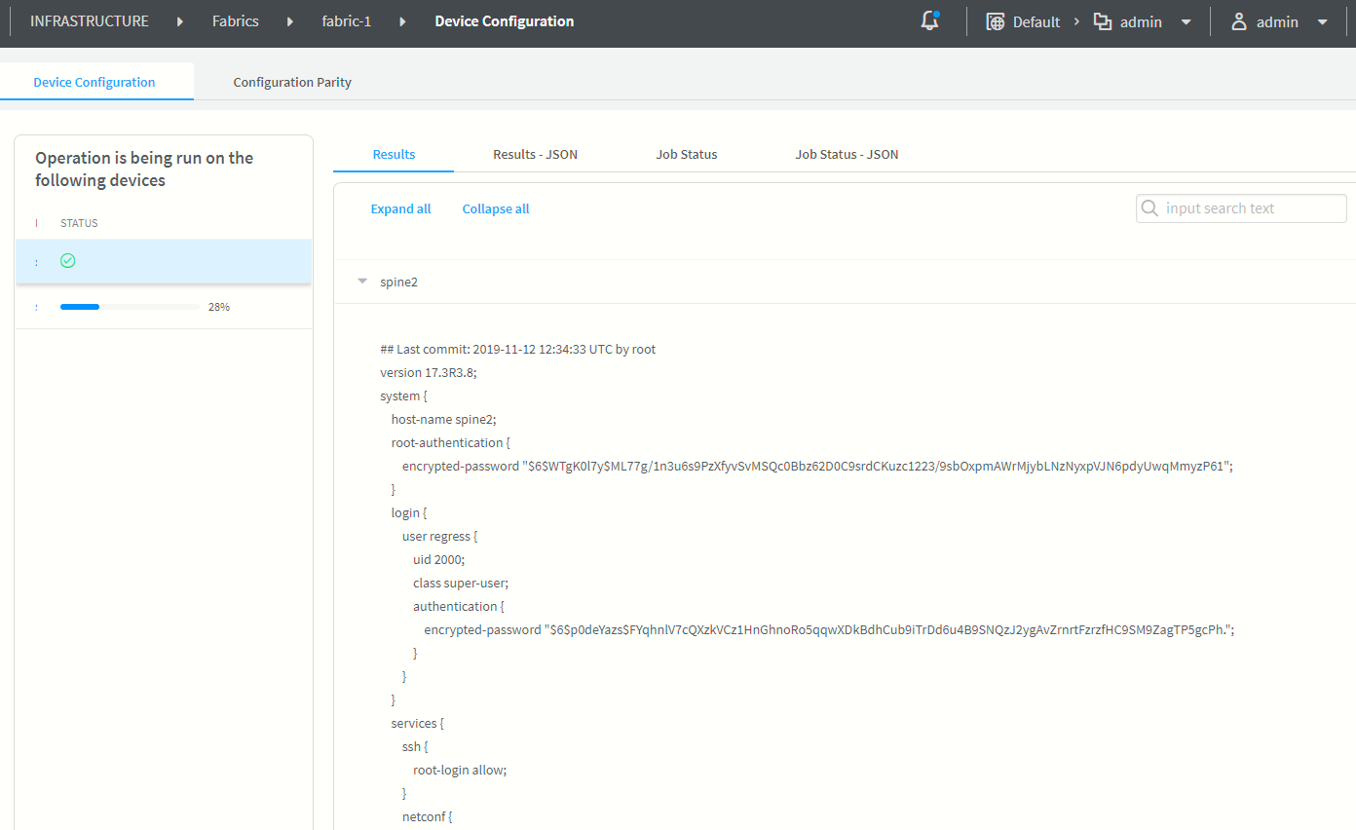This screenshot has height=830, width=1356.
Task: Collapse the spine2 results section
Action: pos(362,282)
